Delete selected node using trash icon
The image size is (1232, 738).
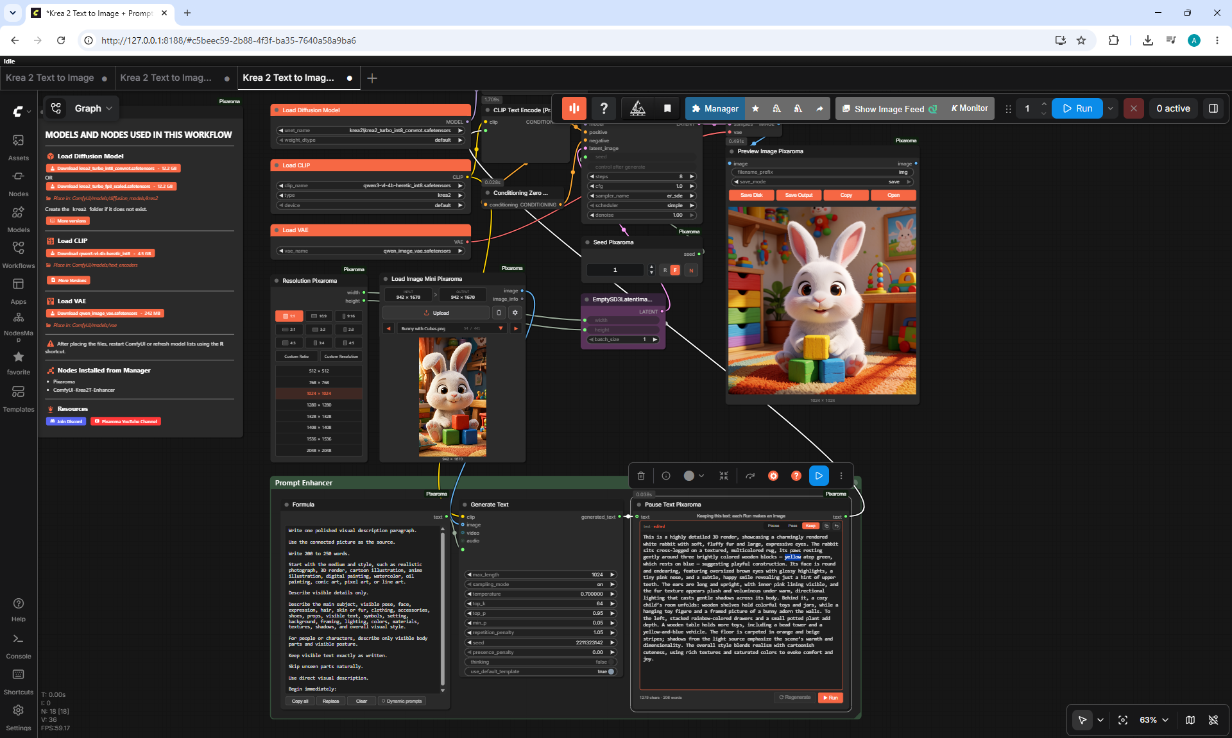coord(641,476)
